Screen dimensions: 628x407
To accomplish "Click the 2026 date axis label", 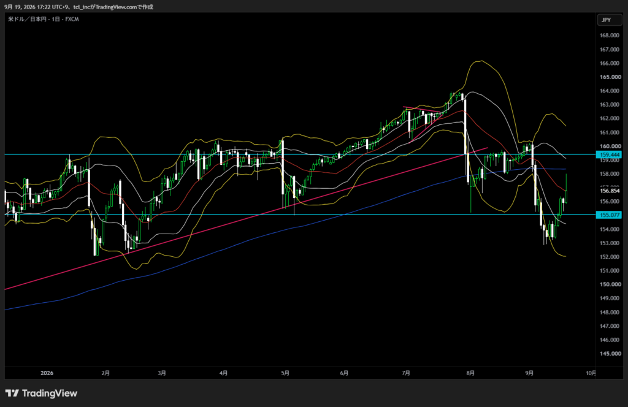I will tap(47, 373).
